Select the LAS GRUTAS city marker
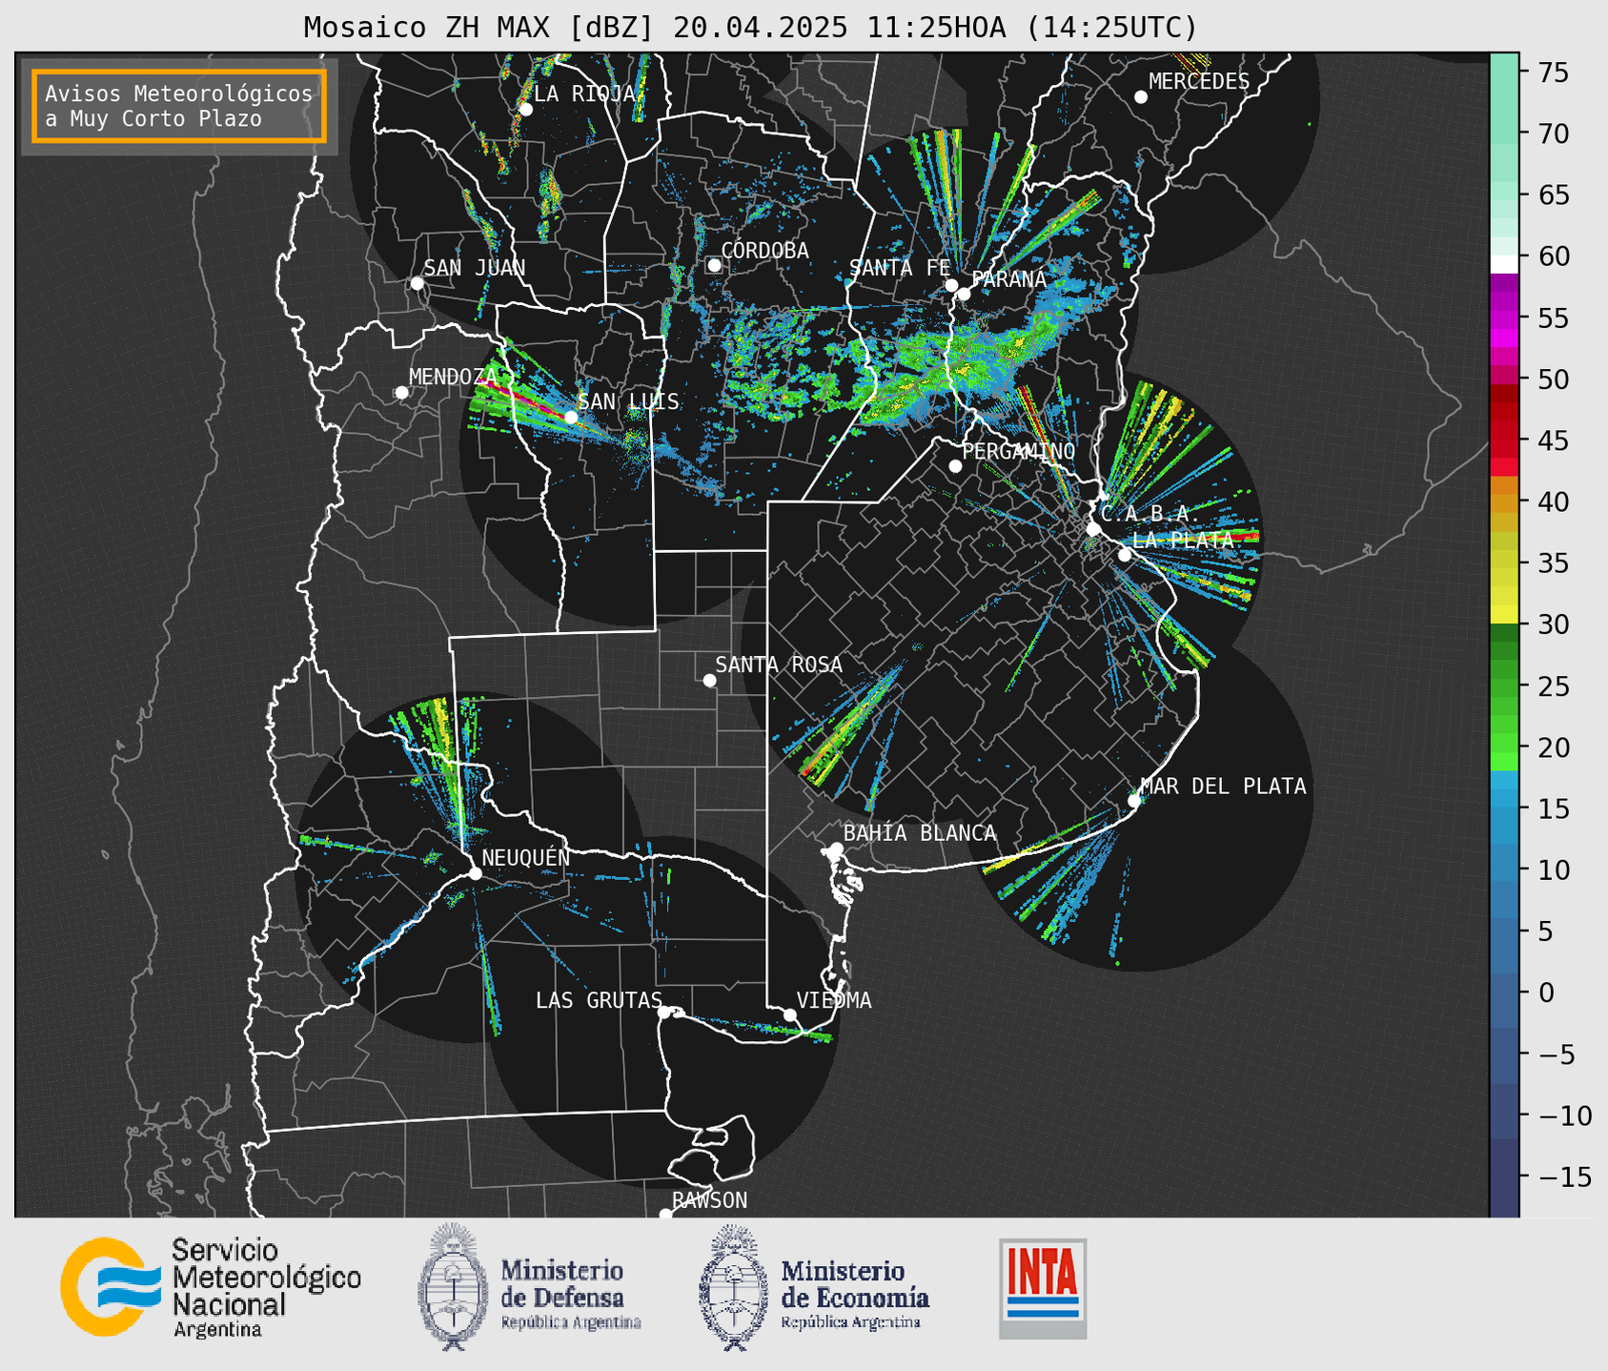1608x1371 pixels. (664, 1012)
